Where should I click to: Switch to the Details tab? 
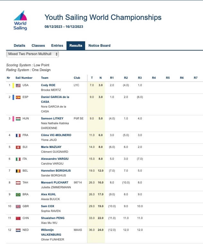[x=20, y=45]
